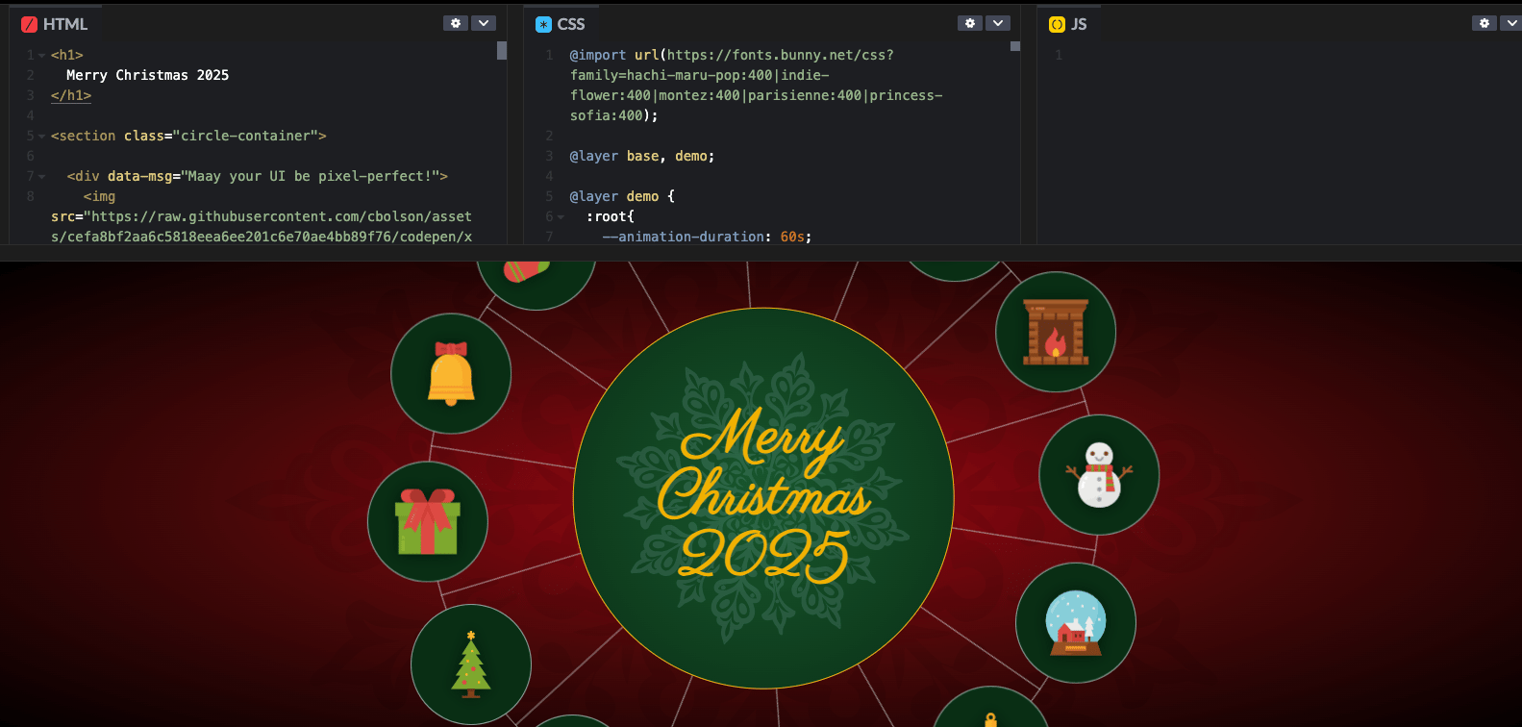Place cursor on JS editor line 1
Screen dimensions: 1522x727
point(1288,55)
